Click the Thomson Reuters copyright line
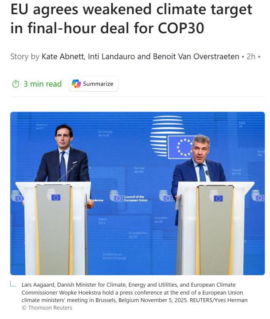 click(47, 308)
